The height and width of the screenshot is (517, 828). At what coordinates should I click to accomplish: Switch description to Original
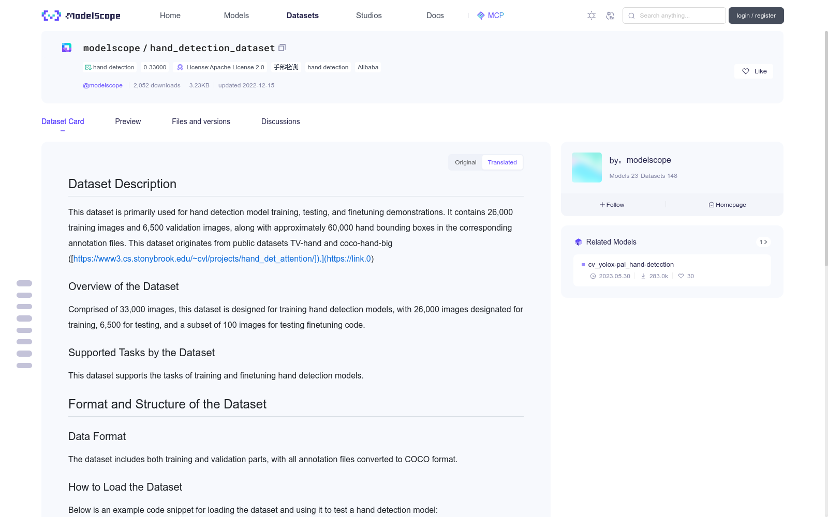(465, 162)
